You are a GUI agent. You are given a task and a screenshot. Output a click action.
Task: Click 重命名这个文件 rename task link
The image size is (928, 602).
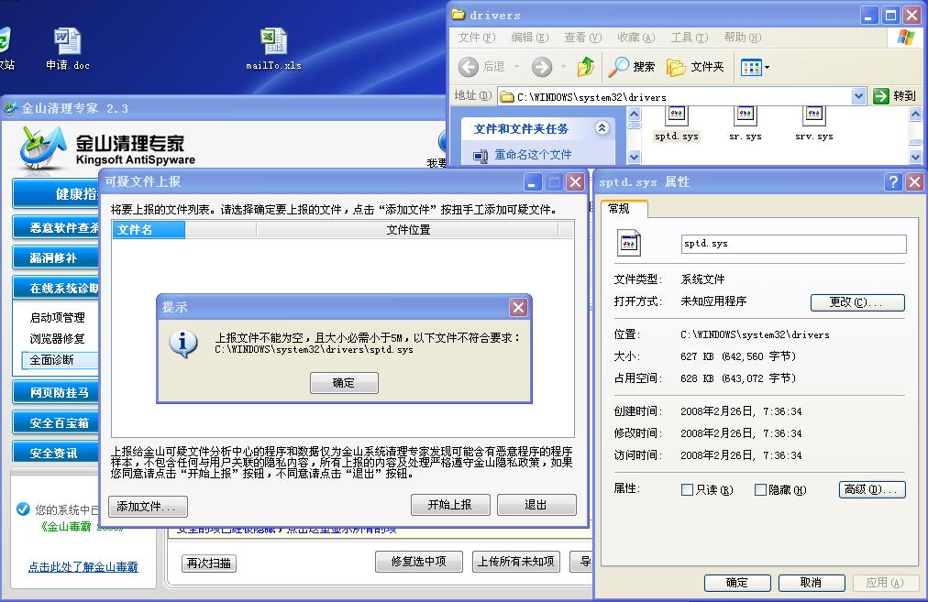(x=533, y=155)
